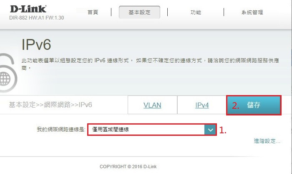Click the COPYRIGHT 2016 D-Link footer
292x174 pixels.
coord(128,167)
